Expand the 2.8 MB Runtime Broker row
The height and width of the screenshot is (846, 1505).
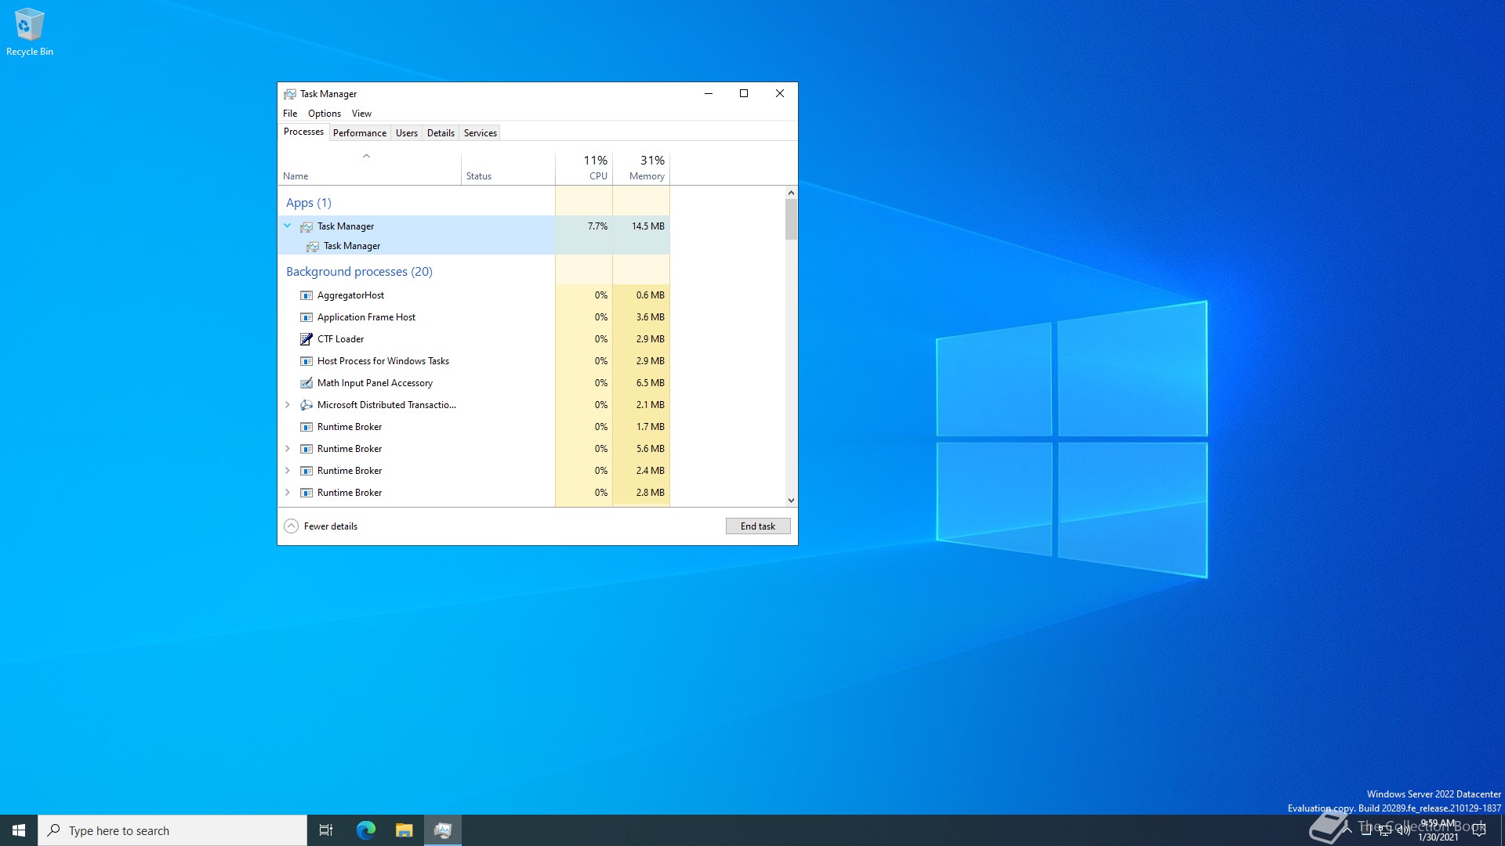[288, 493]
